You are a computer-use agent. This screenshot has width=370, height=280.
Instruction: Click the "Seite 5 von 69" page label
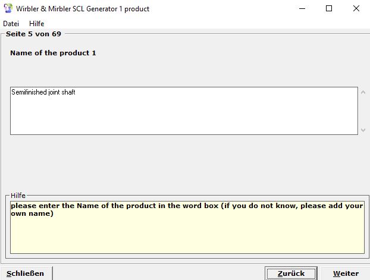pos(33,34)
